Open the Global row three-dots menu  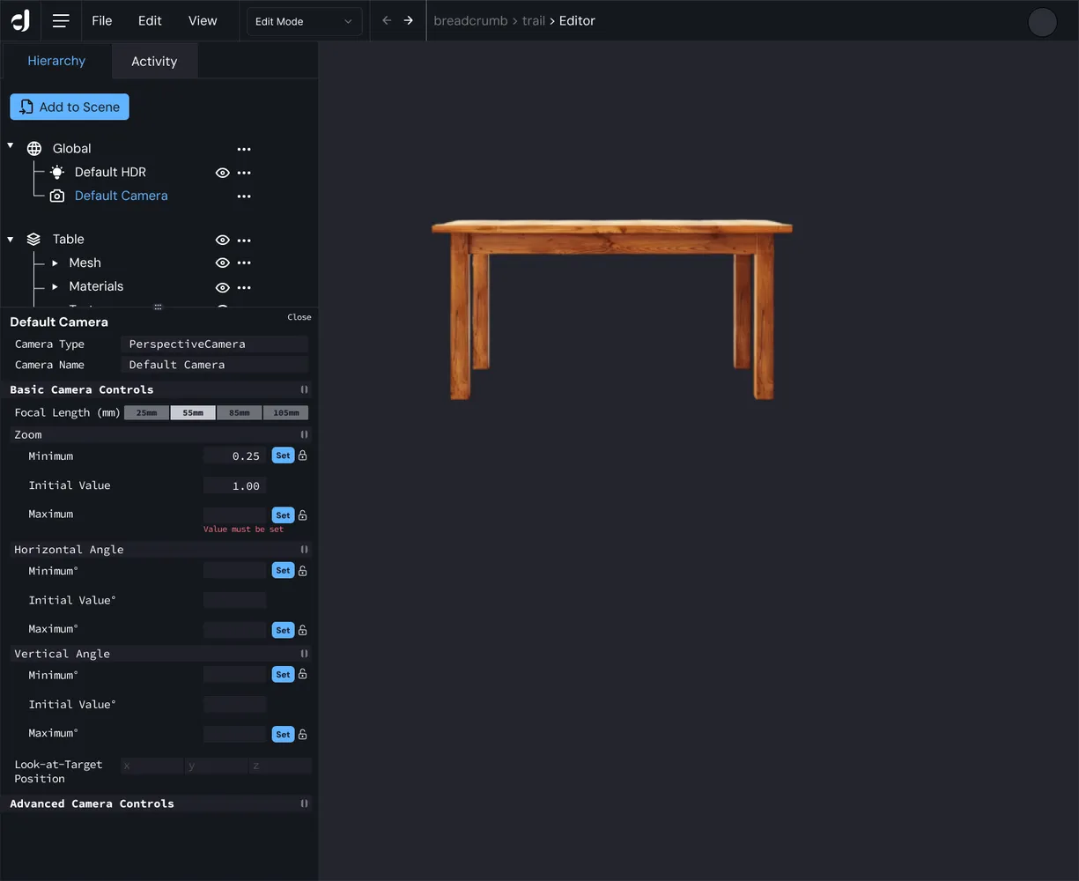pyautogui.click(x=244, y=149)
